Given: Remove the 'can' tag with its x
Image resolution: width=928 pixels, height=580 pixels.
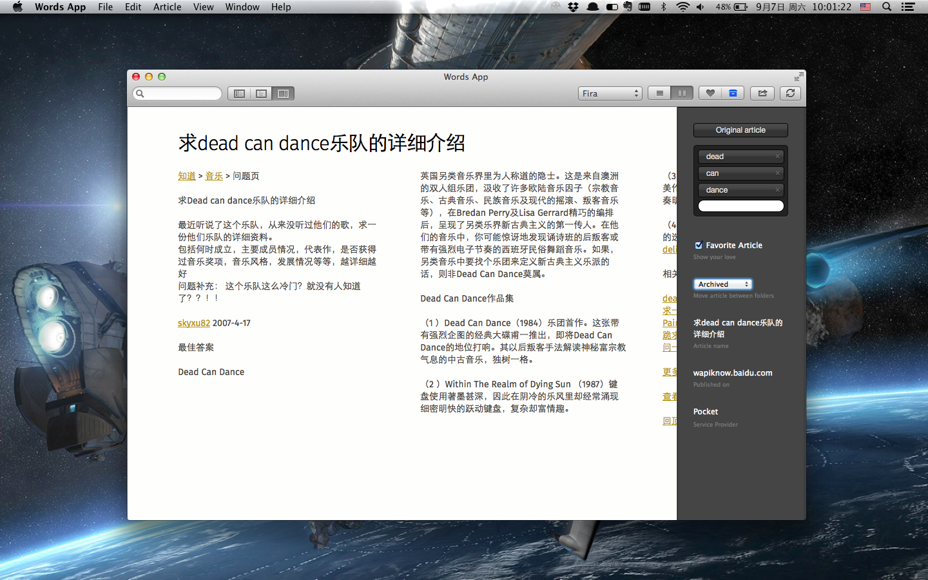Looking at the screenshot, I should click(777, 173).
